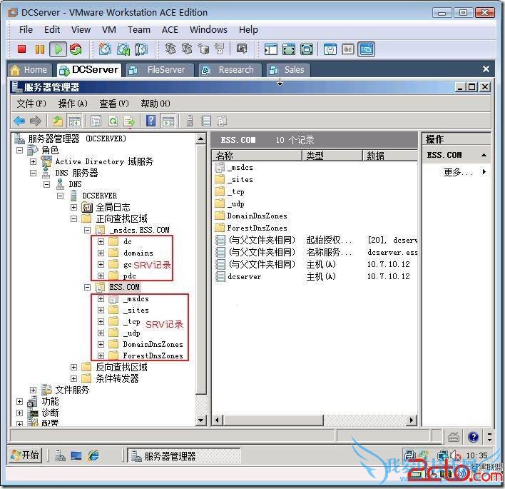The height and width of the screenshot is (489, 505).
Task: Switch to the Sales tab
Action: tap(288, 70)
